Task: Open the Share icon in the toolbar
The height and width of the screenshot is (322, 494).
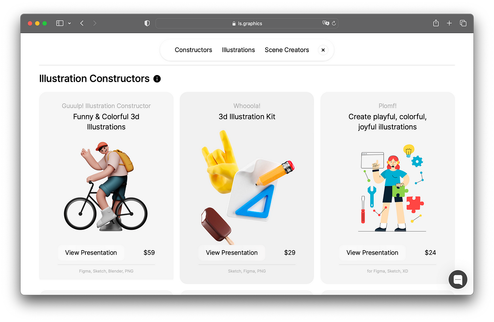Action: pos(436,23)
